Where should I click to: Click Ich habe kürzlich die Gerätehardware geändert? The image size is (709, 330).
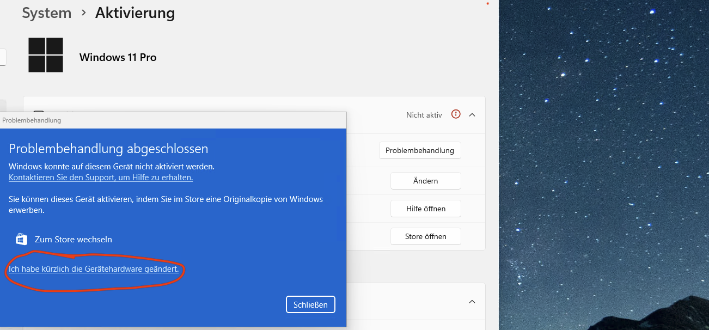click(94, 269)
